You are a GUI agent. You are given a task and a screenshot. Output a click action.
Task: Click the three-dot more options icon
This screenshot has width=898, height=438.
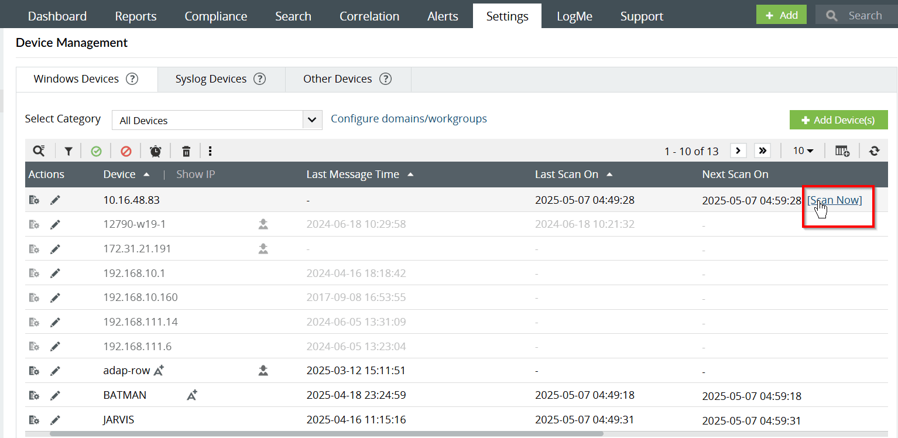pos(210,151)
